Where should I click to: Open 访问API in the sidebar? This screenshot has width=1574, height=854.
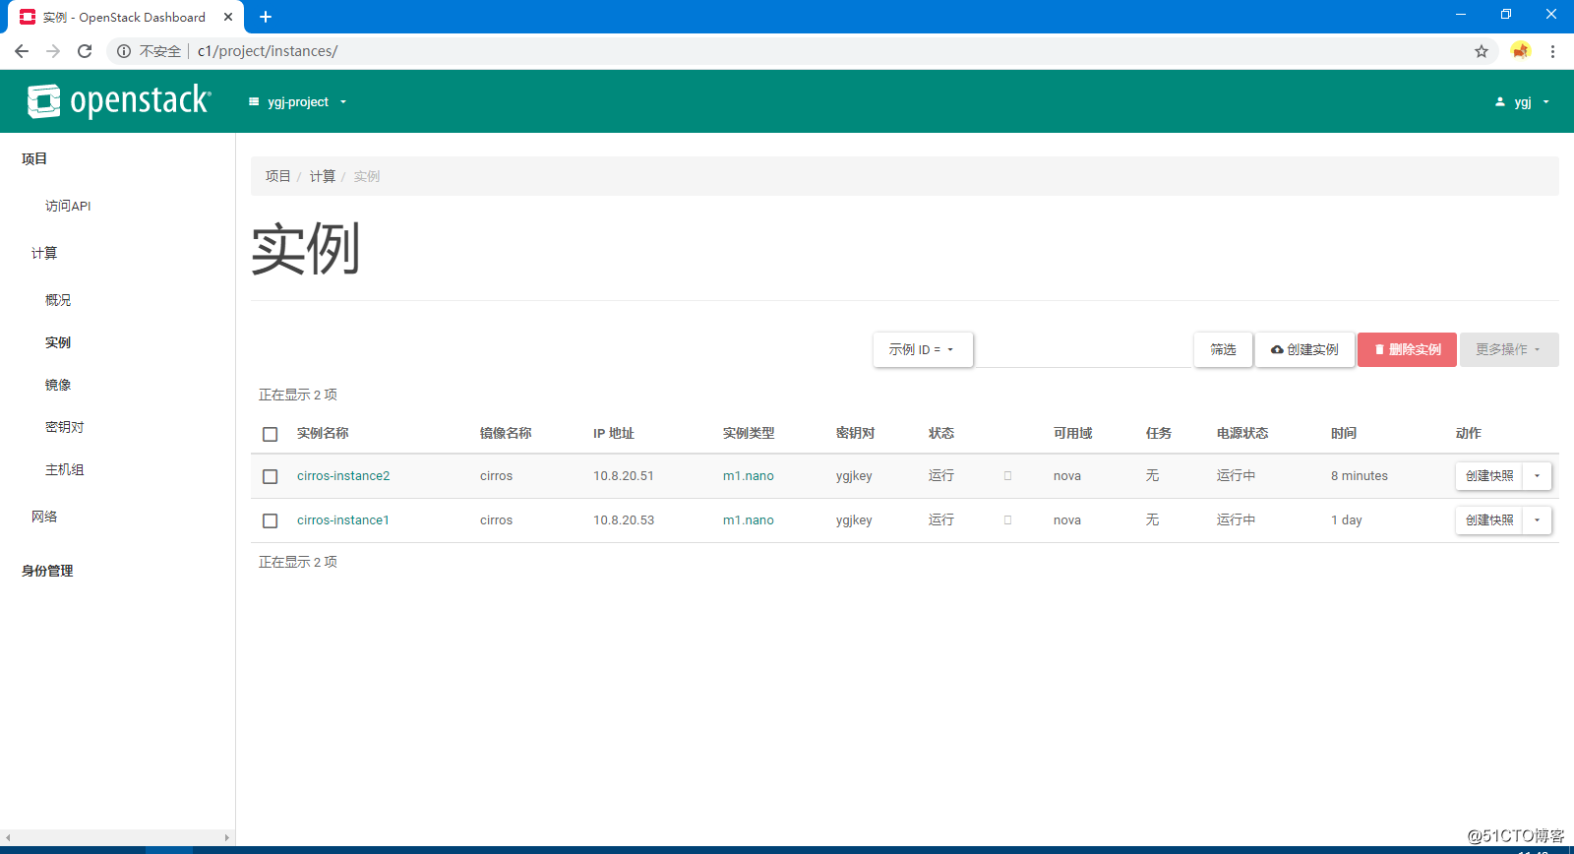click(68, 206)
